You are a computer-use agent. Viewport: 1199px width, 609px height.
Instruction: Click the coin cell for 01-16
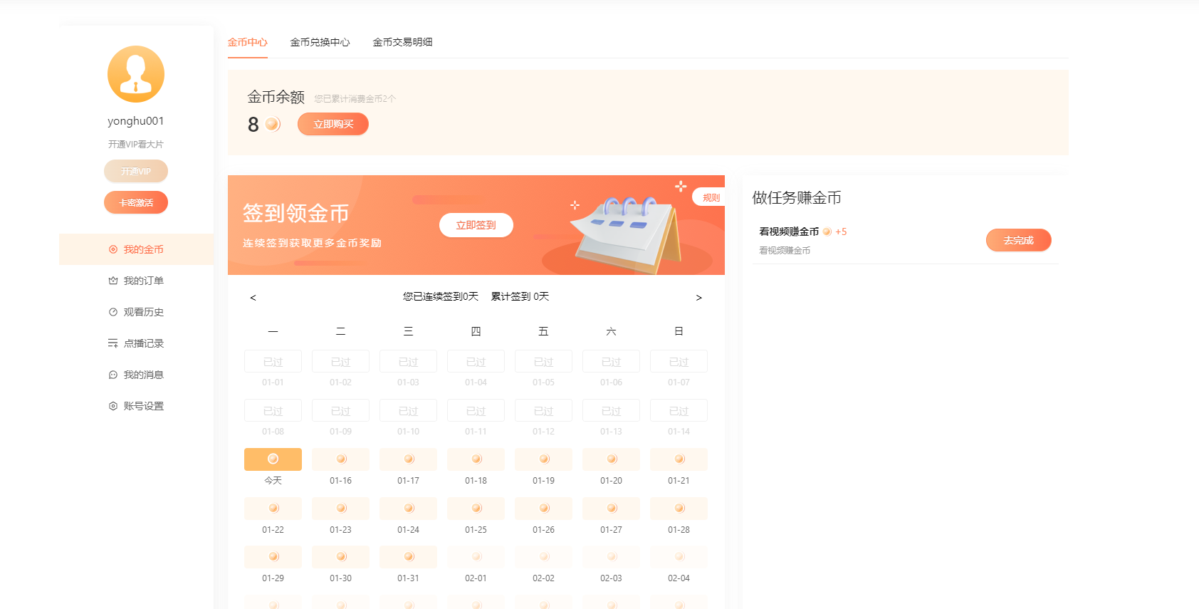pos(340,459)
